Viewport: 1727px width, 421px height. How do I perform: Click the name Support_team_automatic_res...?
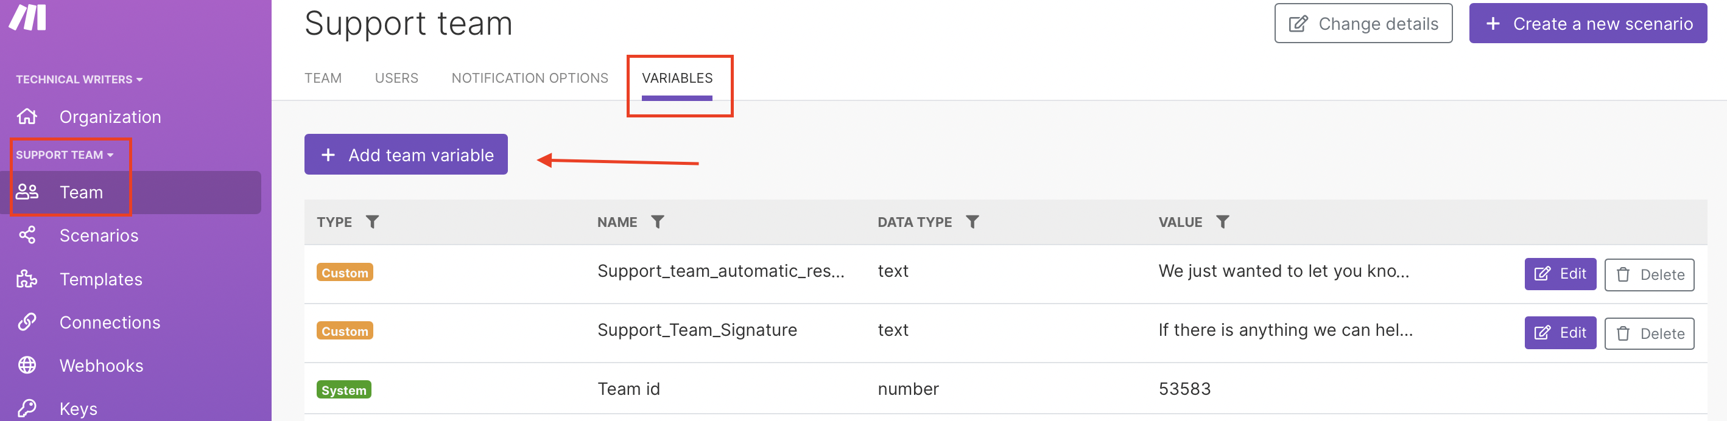[721, 271]
